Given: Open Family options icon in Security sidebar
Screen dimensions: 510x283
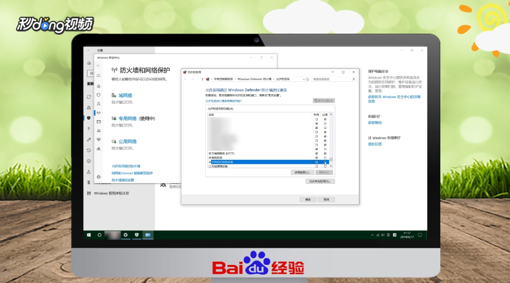Looking at the screenshot, I should pos(99,148).
